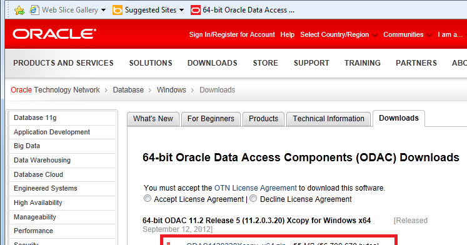Switch to the Technical Information tab
The image size is (467, 245).
point(328,119)
